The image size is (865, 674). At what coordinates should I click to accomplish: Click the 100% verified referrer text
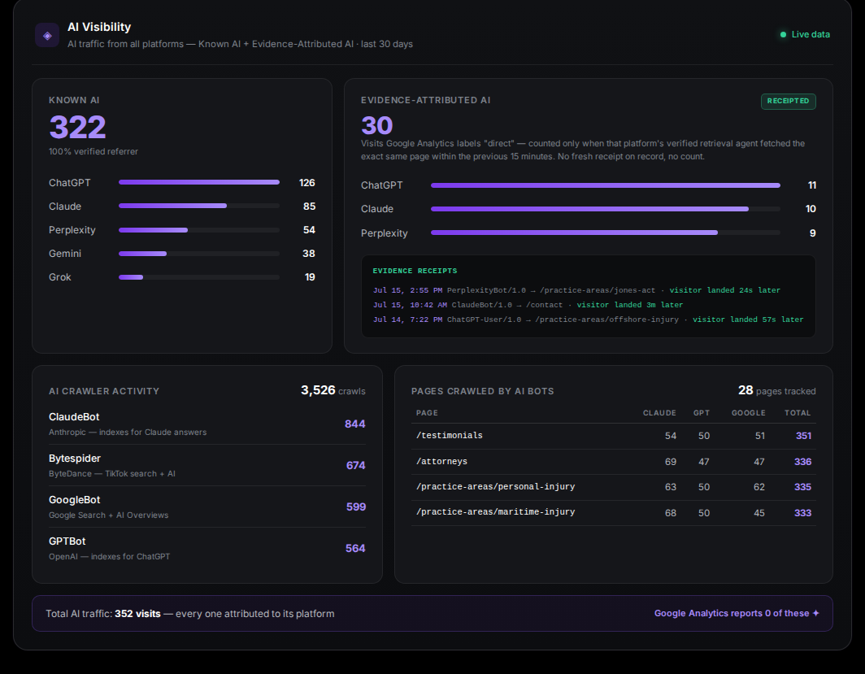93,152
